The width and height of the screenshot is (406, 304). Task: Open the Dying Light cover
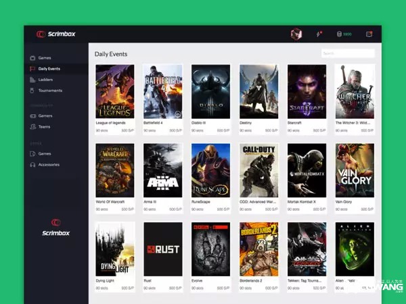click(115, 249)
